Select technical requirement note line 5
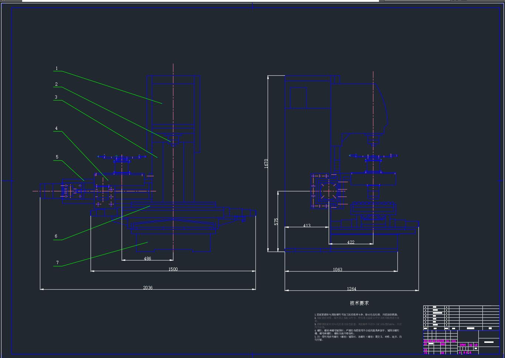The image size is (505, 358). click(x=358, y=338)
